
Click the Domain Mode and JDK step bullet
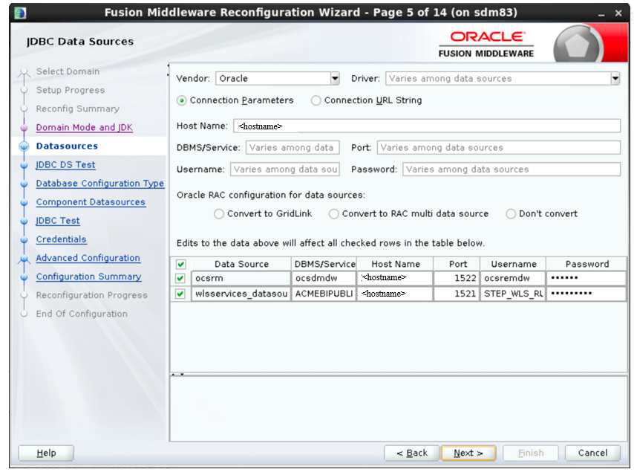point(24,128)
